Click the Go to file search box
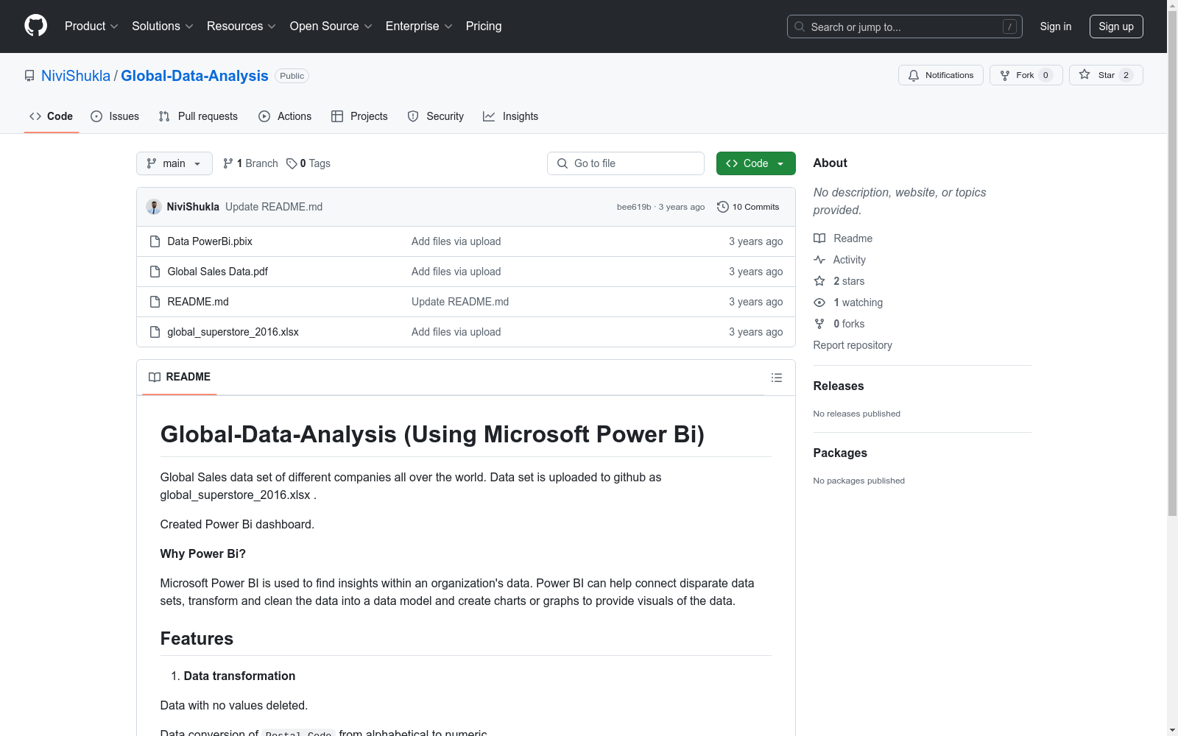1178x736 pixels. tap(626, 163)
